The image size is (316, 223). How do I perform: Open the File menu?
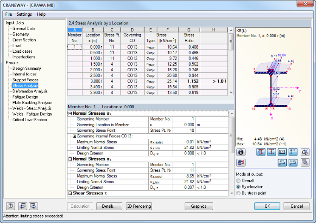click(x=9, y=14)
